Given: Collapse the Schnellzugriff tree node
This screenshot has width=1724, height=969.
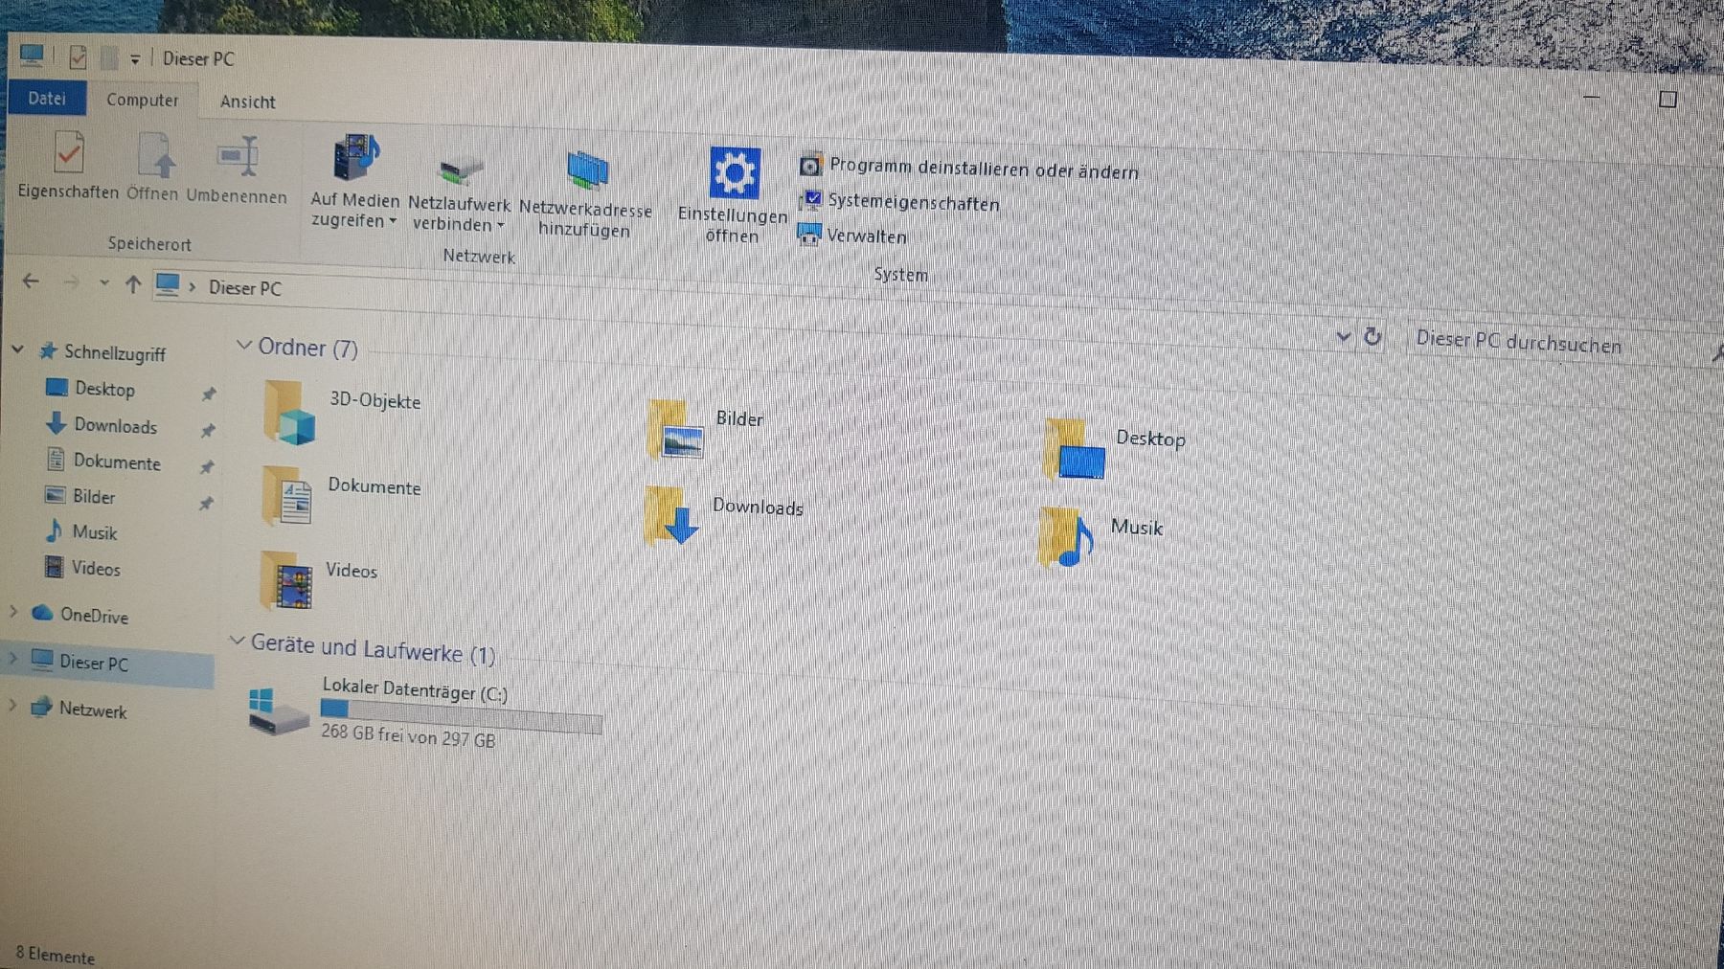Looking at the screenshot, I should (x=17, y=350).
